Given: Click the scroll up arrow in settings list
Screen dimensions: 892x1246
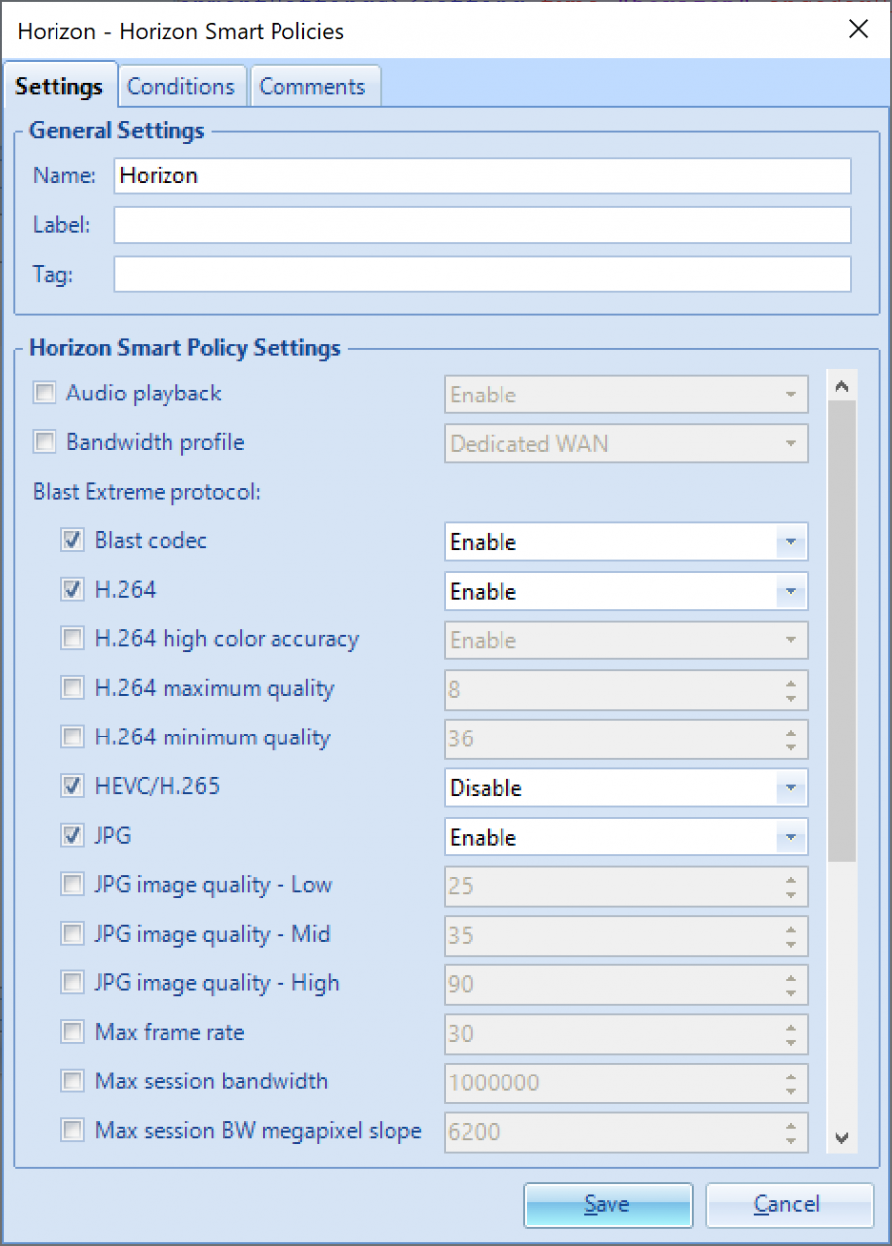Looking at the screenshot, I should pos(841,386).
